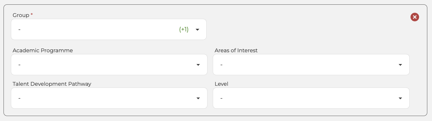Click the Academic Programme dropdown arrow
Image resolution: width=432 pixels, height=121 pixels.
click(x=198, y=65)
